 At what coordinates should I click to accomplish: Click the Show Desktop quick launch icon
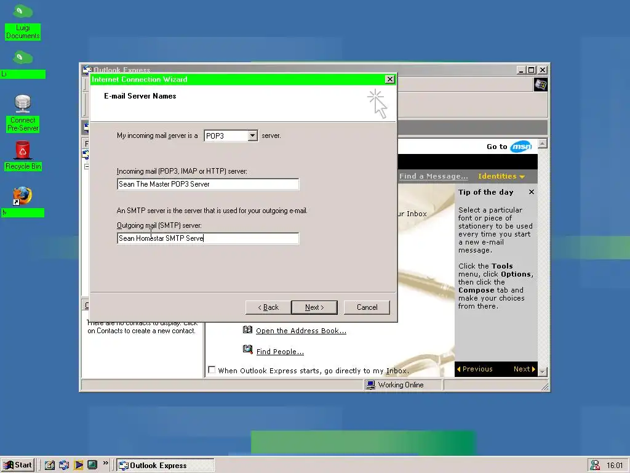pos(50,465)
